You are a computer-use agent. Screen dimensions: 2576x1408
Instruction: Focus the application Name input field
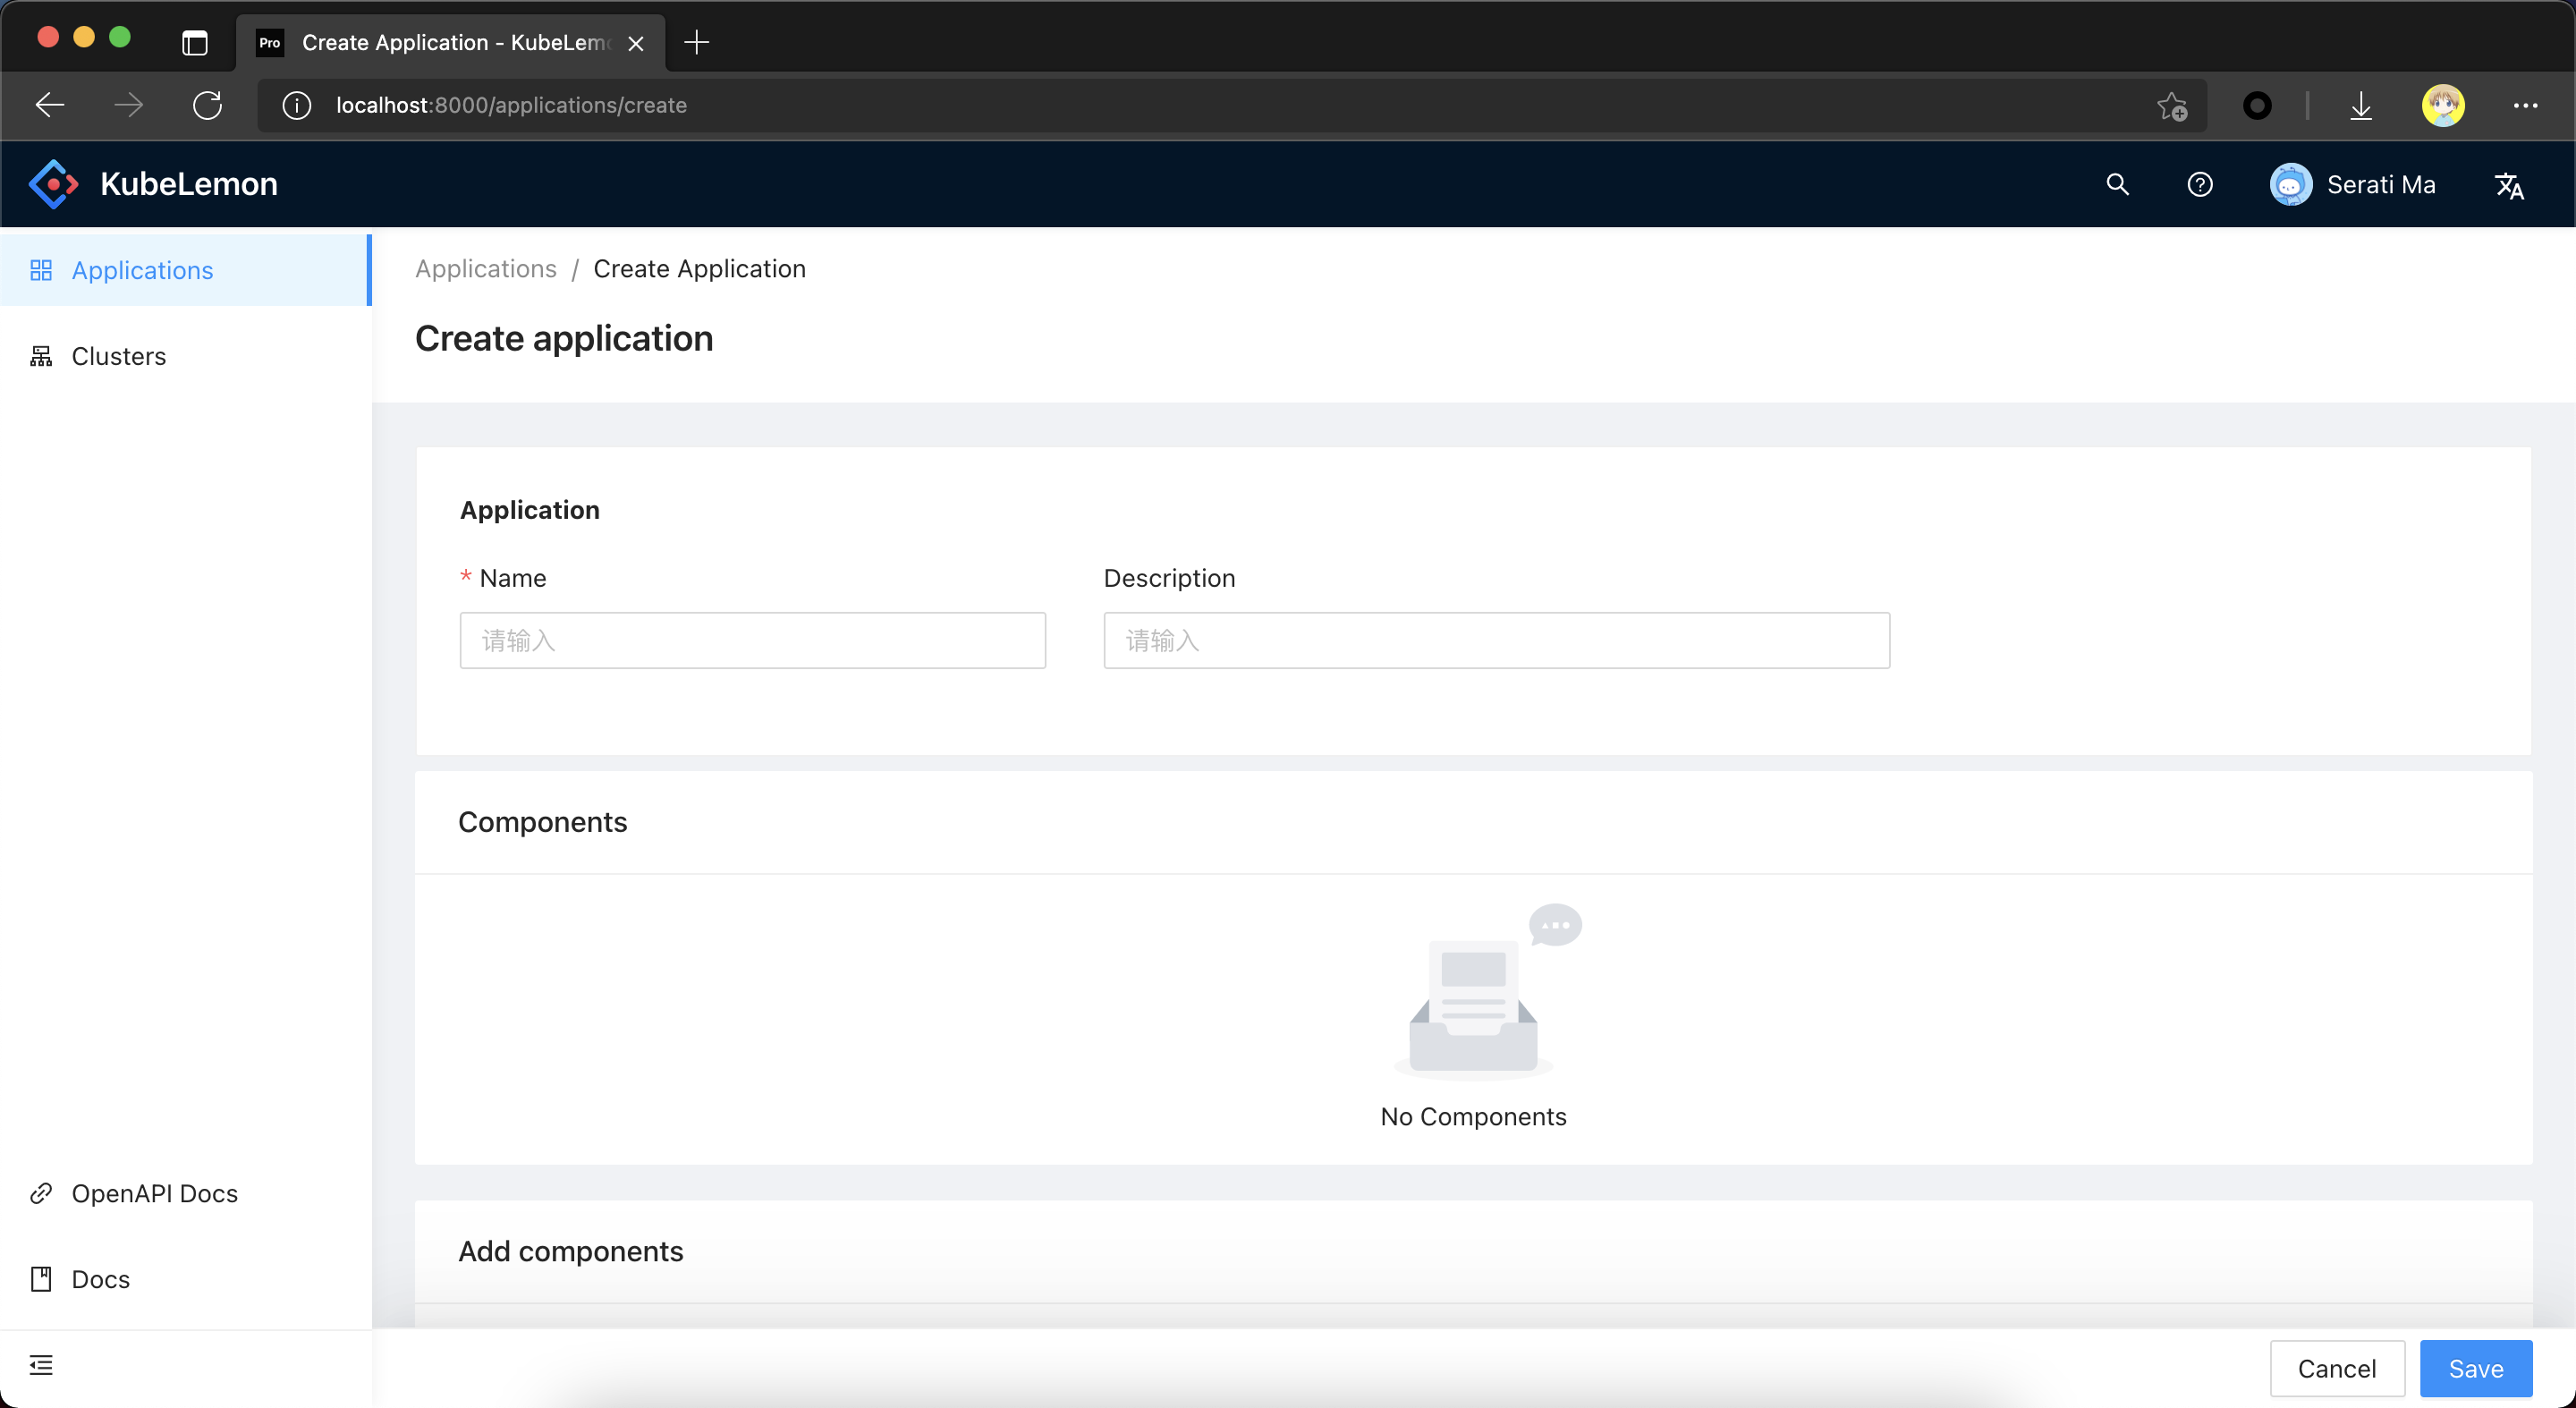[x=752, y=641]
